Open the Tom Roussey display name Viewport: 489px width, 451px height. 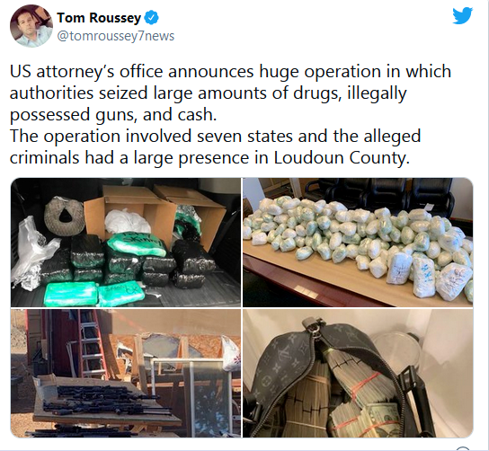tap(99, 18)
